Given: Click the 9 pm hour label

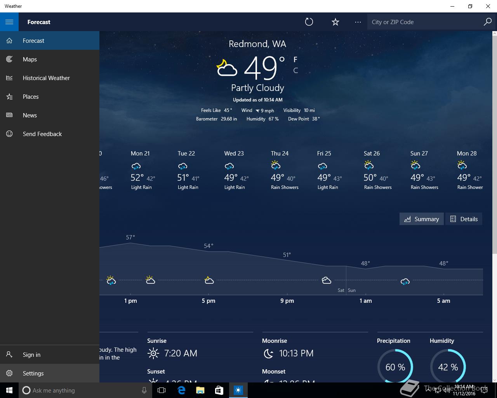Looking at the screenshot, I should click(x=287, y=301).
